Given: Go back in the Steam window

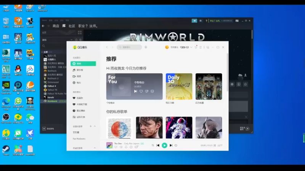Looking at the screenshot, I should click(43, 26).
